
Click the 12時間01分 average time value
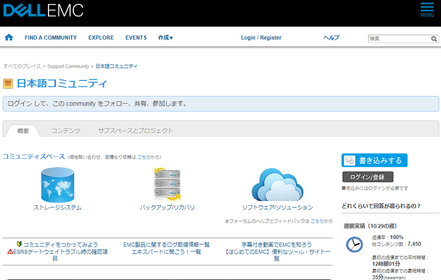click(386, 263)
